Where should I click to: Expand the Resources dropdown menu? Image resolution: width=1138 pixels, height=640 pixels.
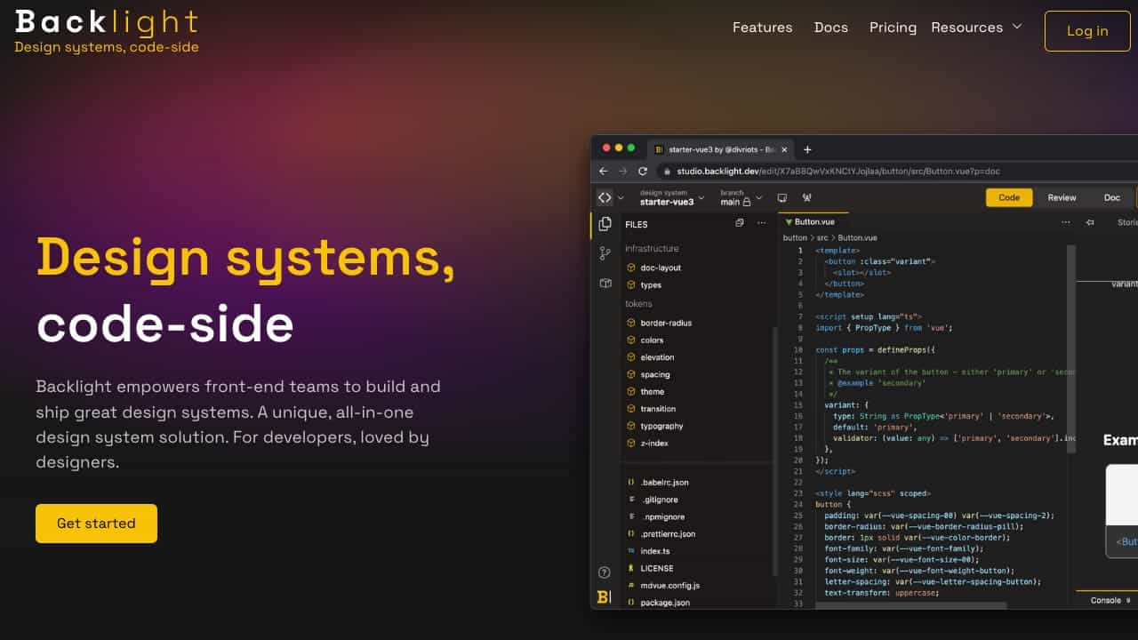pos(976,28)
